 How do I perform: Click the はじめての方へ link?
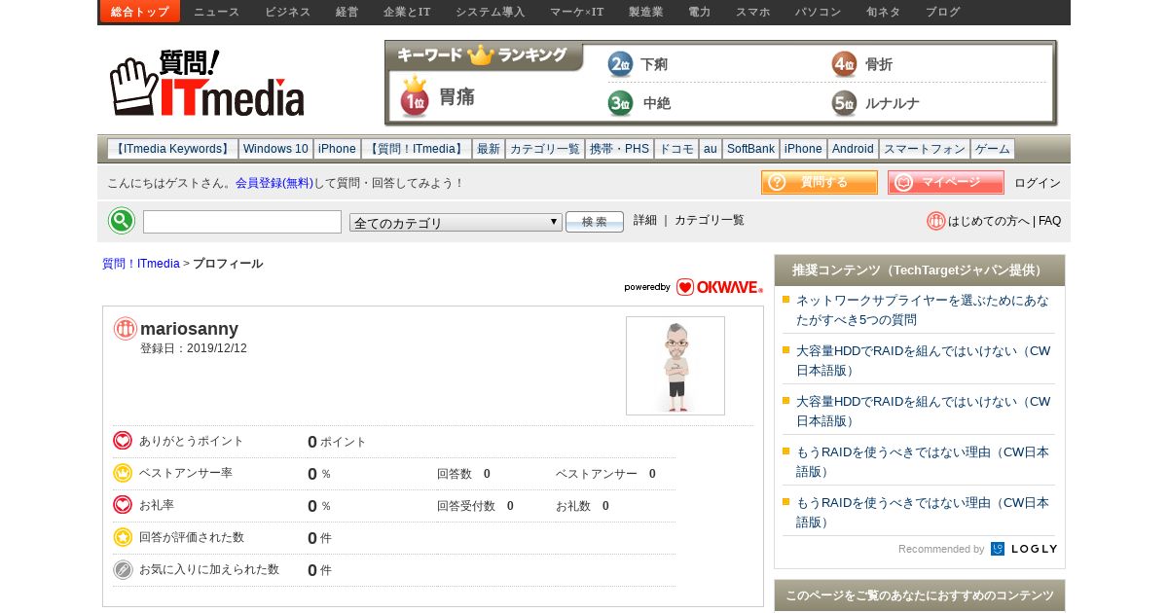(989, 221)
